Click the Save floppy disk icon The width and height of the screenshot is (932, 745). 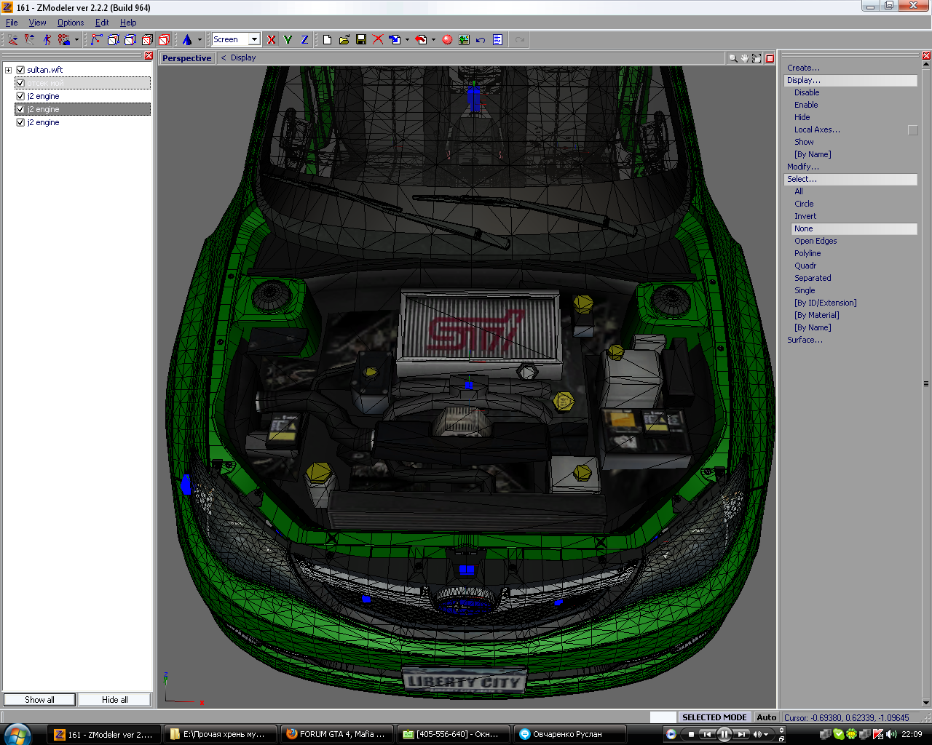[361, 40]
